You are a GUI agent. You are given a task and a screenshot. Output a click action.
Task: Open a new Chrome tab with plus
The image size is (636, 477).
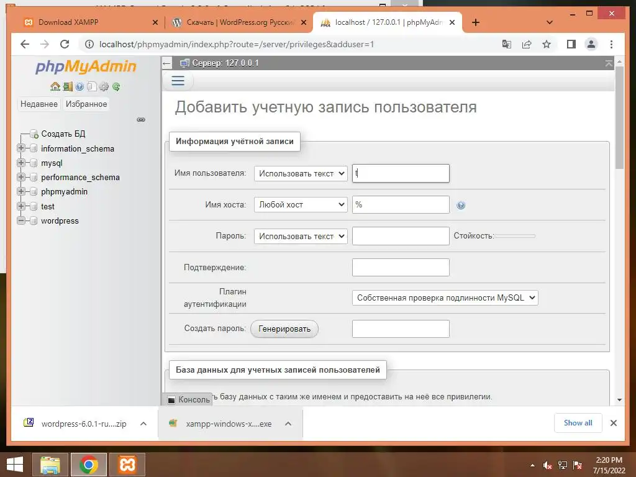476,22
